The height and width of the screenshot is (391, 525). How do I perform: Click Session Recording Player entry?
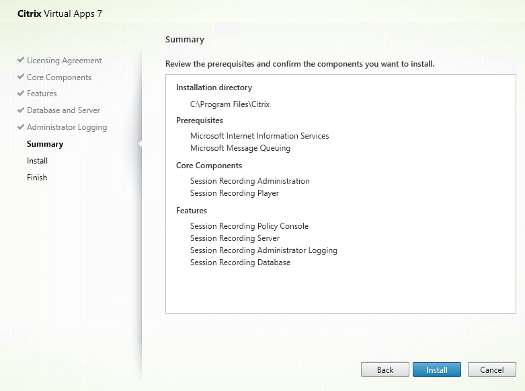(235, 193)
